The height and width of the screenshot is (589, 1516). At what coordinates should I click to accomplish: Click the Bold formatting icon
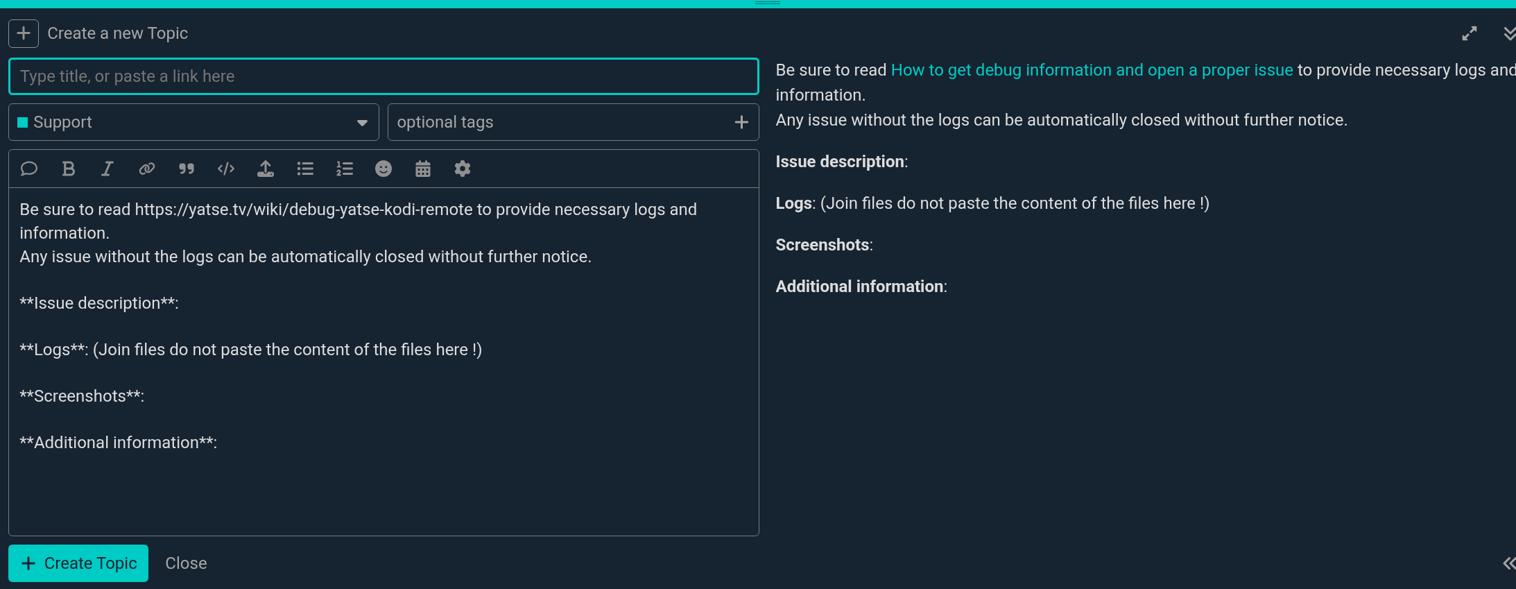[68, 169]
